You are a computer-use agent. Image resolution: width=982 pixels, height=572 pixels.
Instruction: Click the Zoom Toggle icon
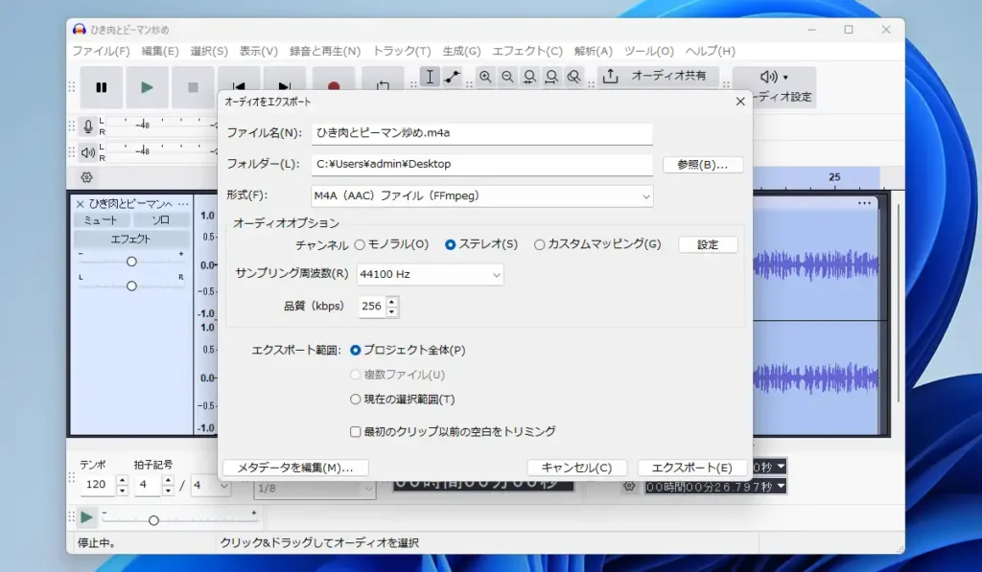573,77
